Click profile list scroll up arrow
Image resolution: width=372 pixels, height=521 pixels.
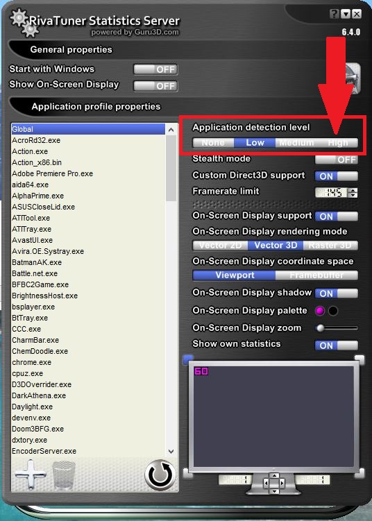click(x=171, y=130)
